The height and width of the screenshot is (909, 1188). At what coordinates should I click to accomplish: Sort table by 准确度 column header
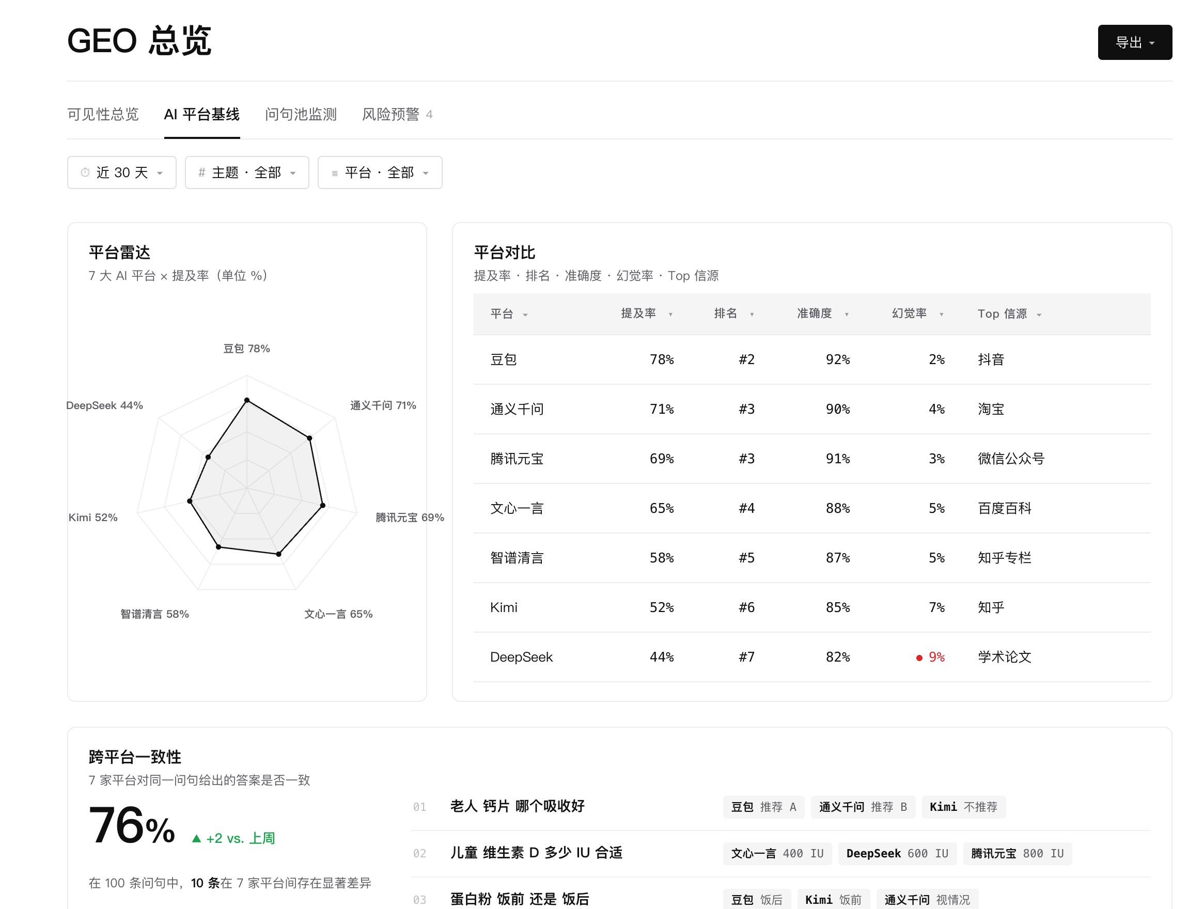[x=822, y=314]
